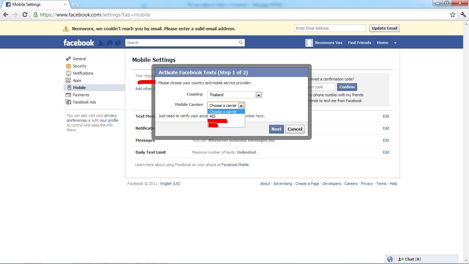
Task: Go to Home link
Action: click(382, 43)
